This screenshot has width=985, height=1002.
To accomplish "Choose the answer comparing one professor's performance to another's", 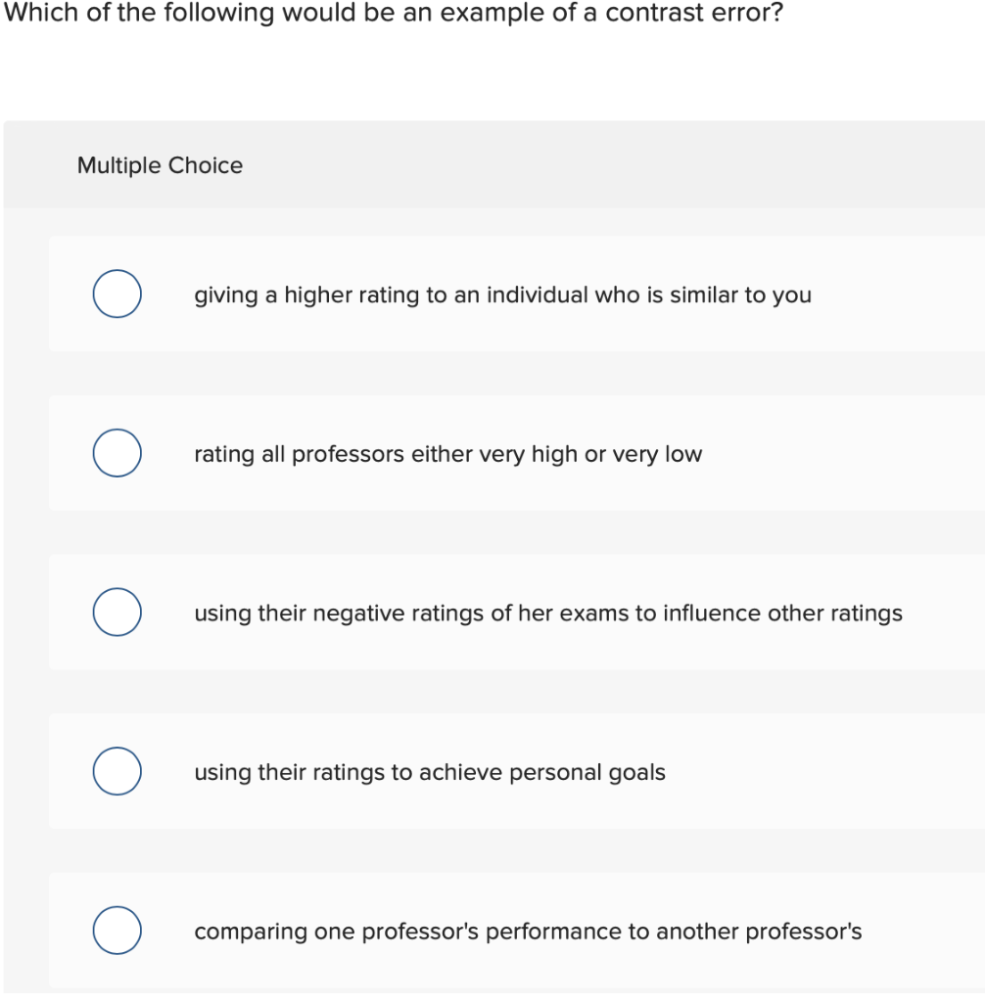I will (527, 932).
